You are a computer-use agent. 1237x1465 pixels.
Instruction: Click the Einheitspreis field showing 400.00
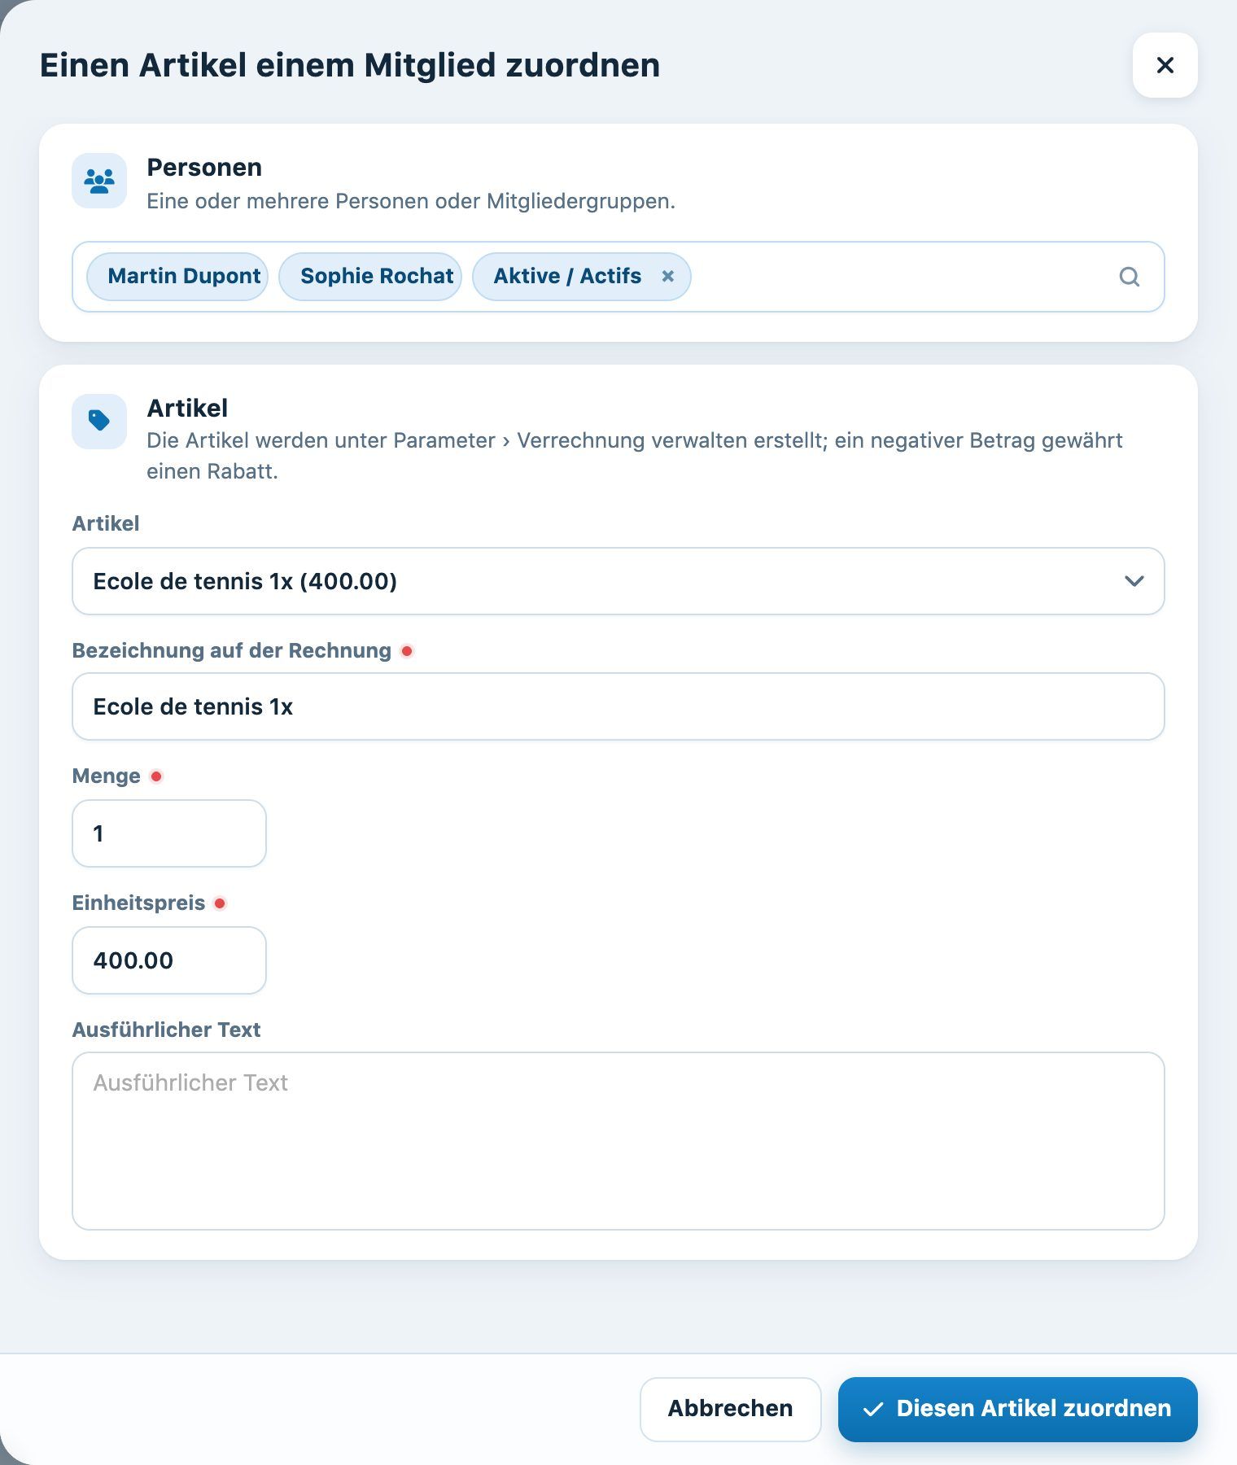[169, 960]
